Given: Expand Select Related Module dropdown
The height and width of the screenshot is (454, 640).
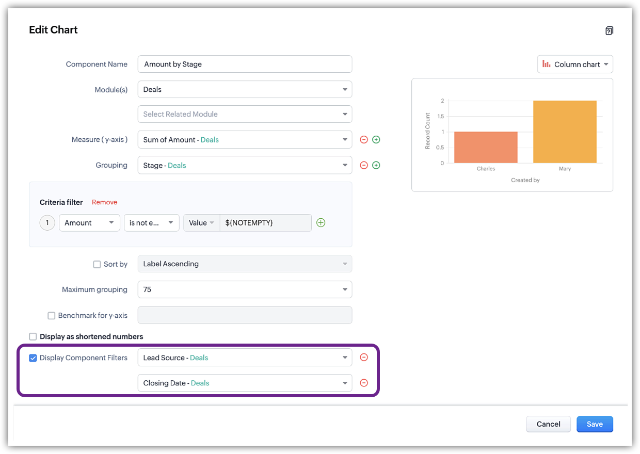Looking at the screenshot, I should 245,114.
